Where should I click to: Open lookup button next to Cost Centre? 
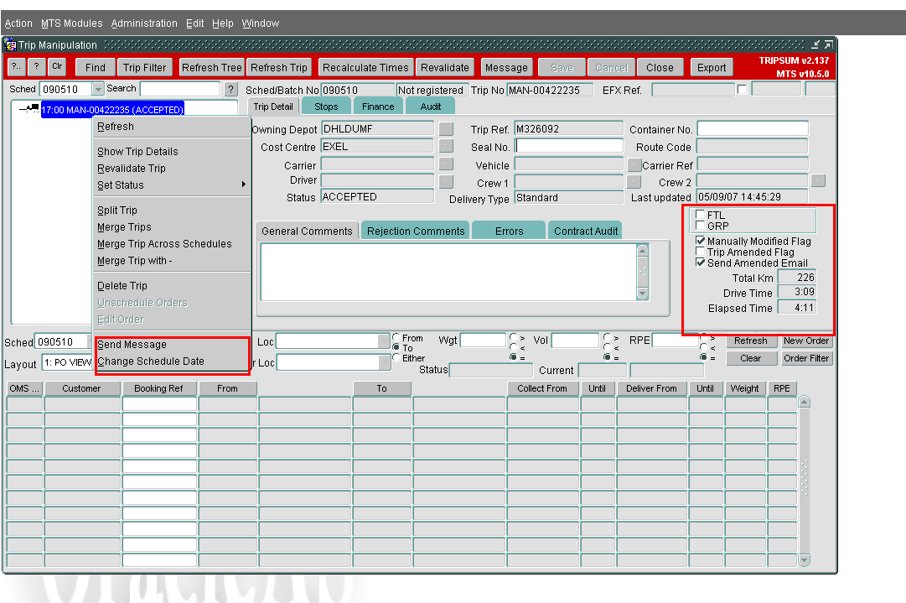tap(446, 146)
